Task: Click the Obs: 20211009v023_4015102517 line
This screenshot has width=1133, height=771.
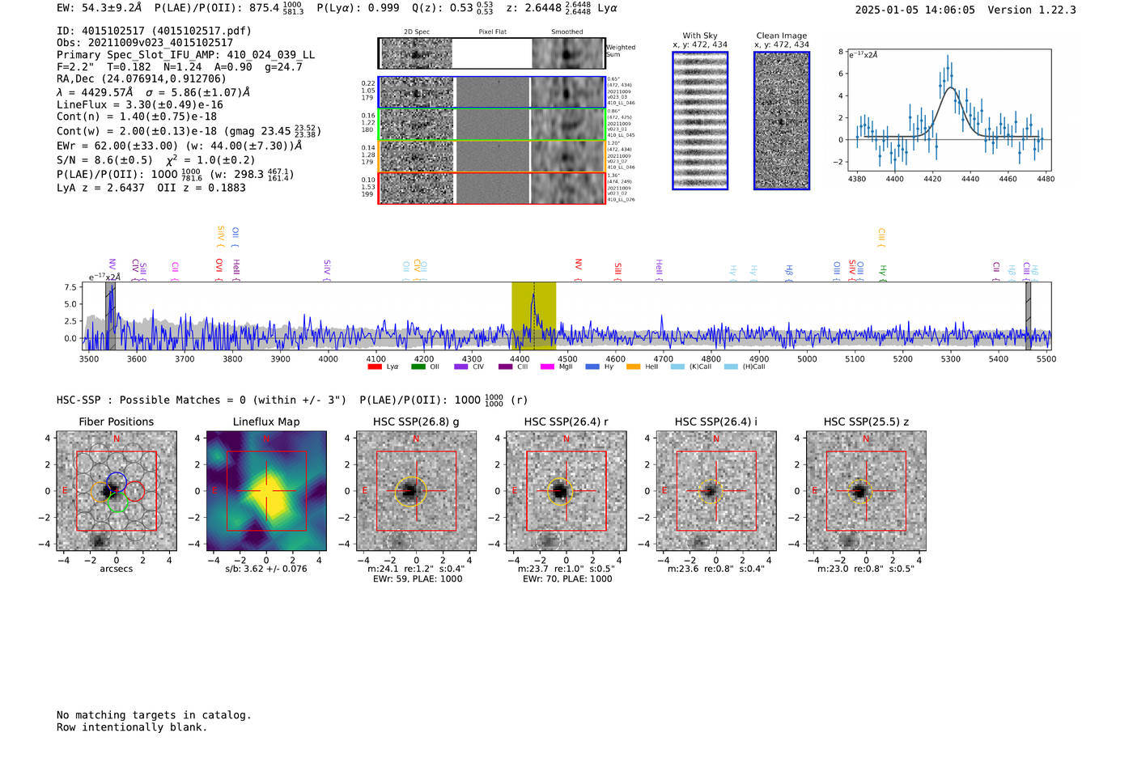Action: [x=145, y=42]
